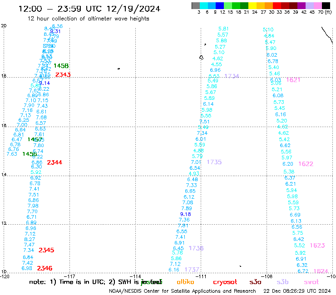Click wave height value 4.93
The width and height of the screenshot is (336, 295).
194,173
